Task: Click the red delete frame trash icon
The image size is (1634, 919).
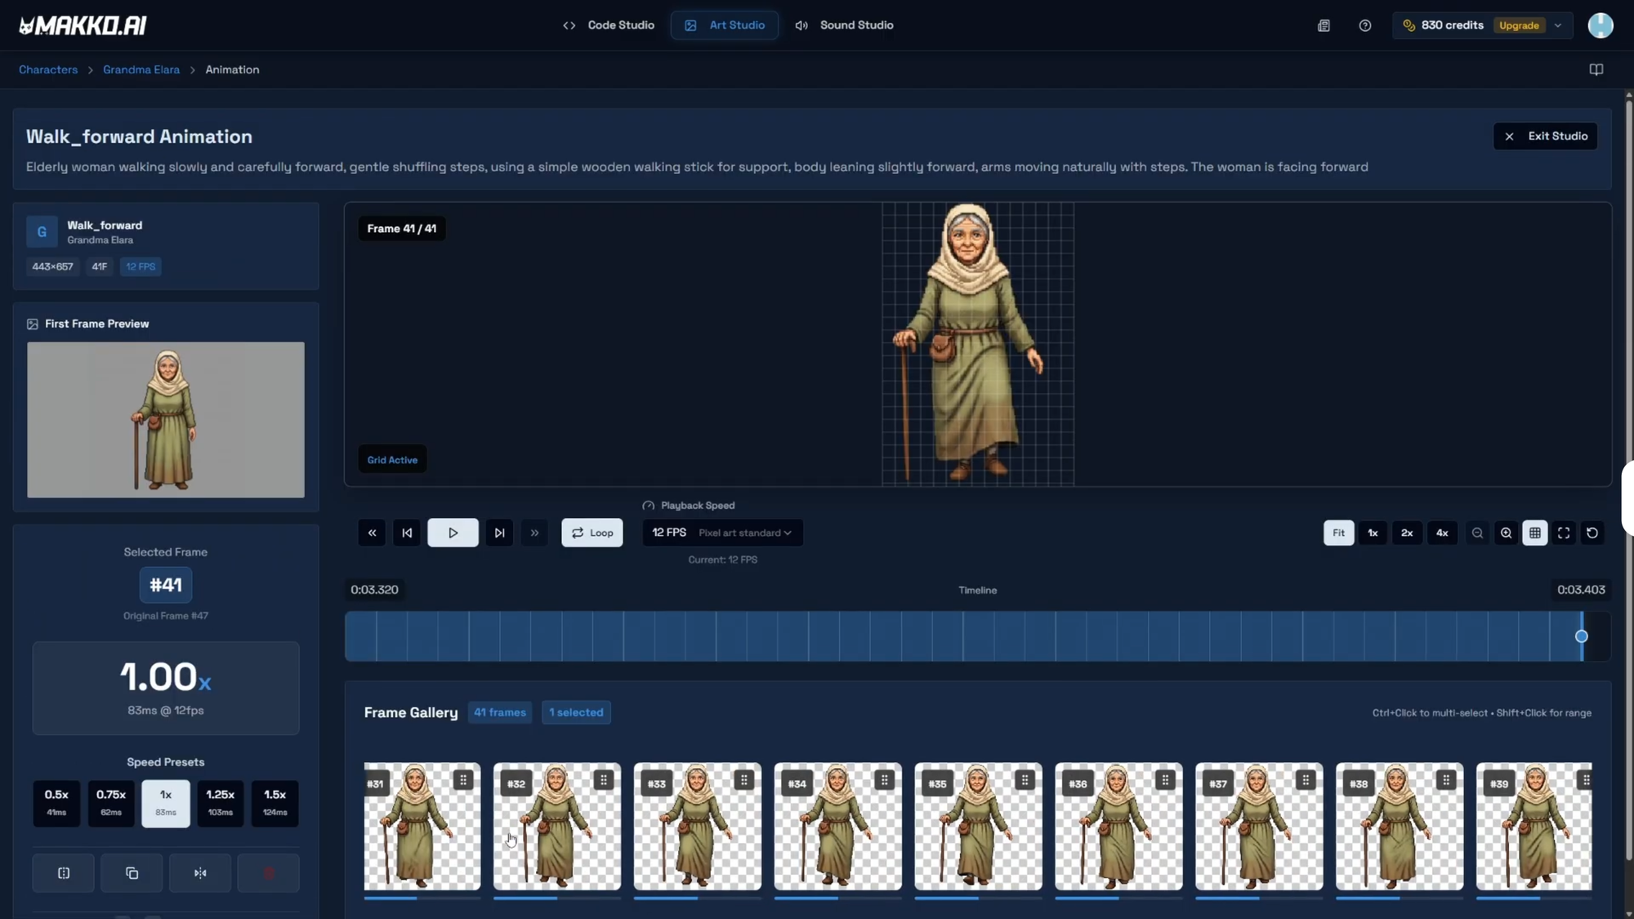Action: pyautogui.click(x=268, y=873)
